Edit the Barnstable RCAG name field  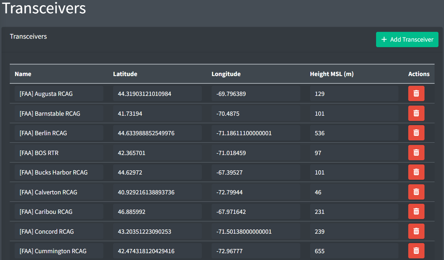pos(59,113)
